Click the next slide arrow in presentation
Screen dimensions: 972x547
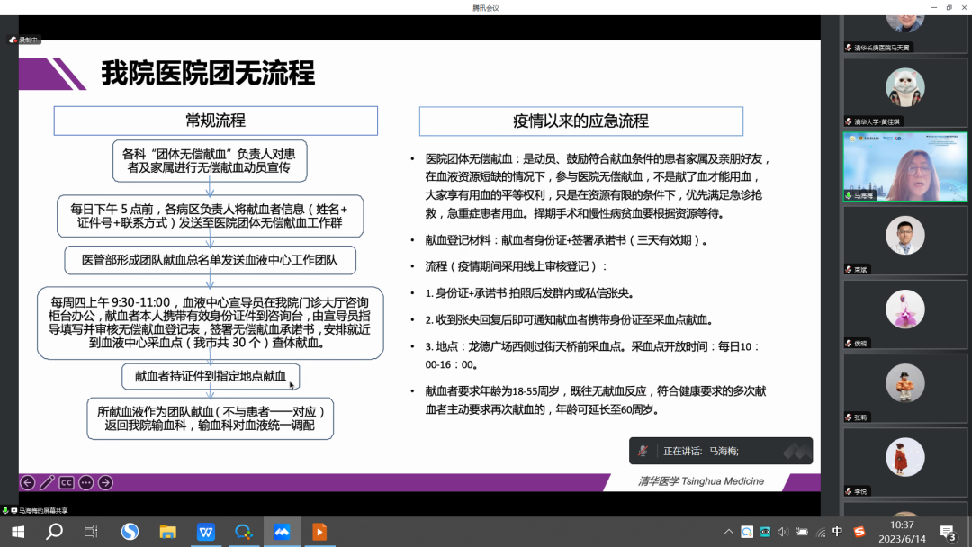pyautogui.click(x=105, y=483)
